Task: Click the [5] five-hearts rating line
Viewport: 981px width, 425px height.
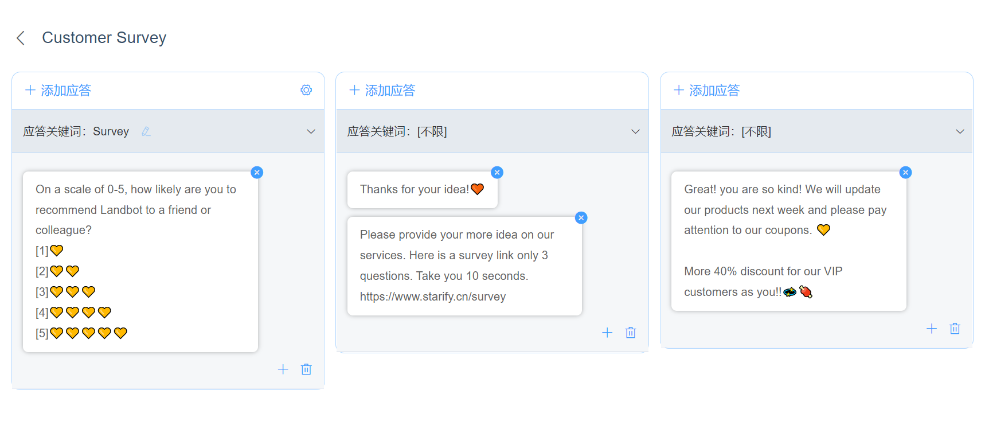Action: (81, 333)
